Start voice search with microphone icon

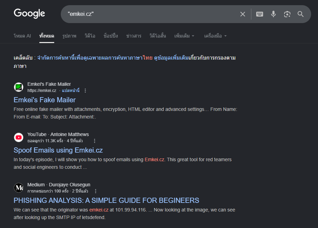coord(273,14)
